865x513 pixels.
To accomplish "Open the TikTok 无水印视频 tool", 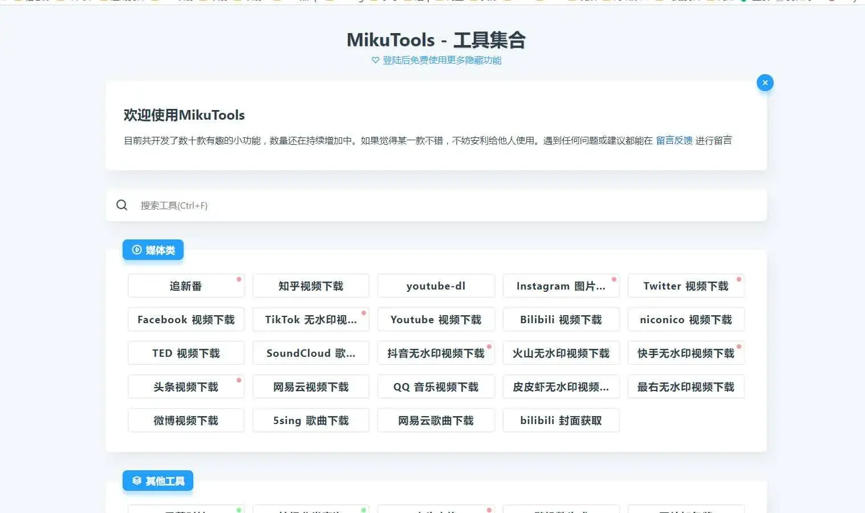I will 311,320.
